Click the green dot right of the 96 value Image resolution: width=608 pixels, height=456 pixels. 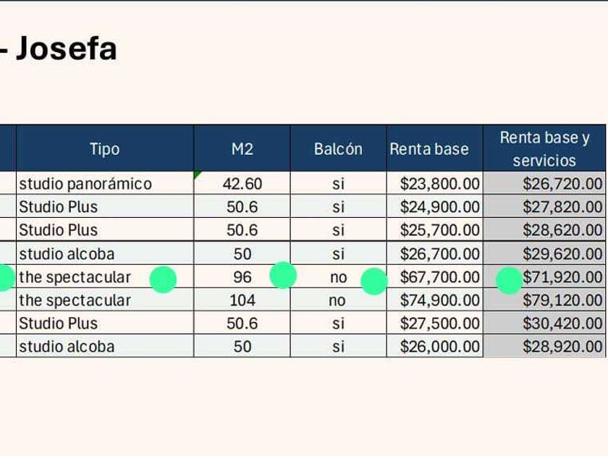(x=283, y=275)
